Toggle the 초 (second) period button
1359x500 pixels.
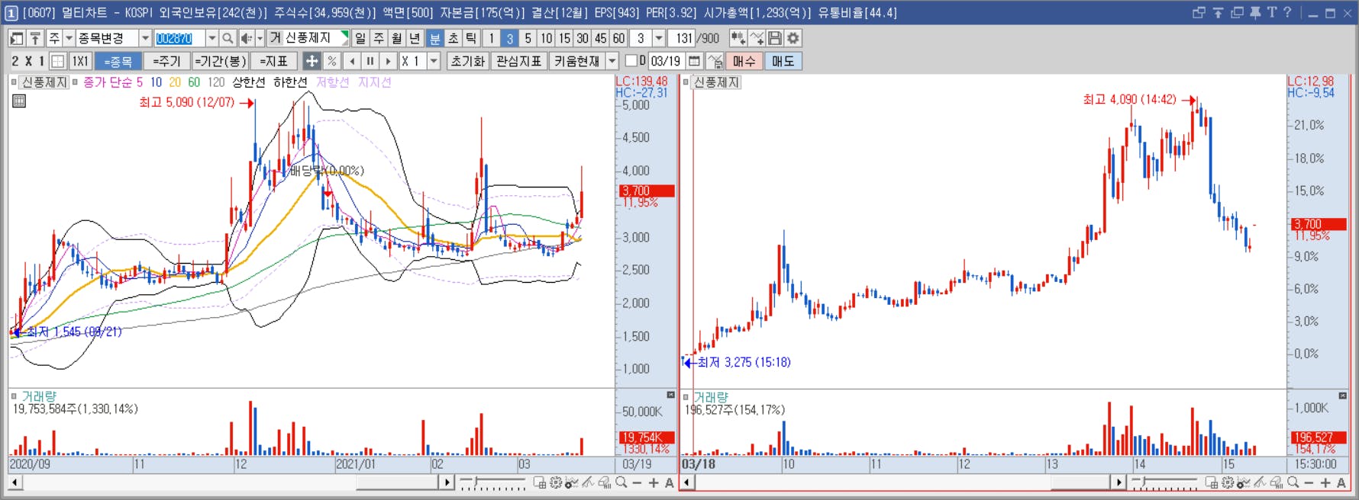coord(453,38)
